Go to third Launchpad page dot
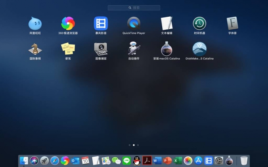Screen dimensions: 268x167 [138, 145]
